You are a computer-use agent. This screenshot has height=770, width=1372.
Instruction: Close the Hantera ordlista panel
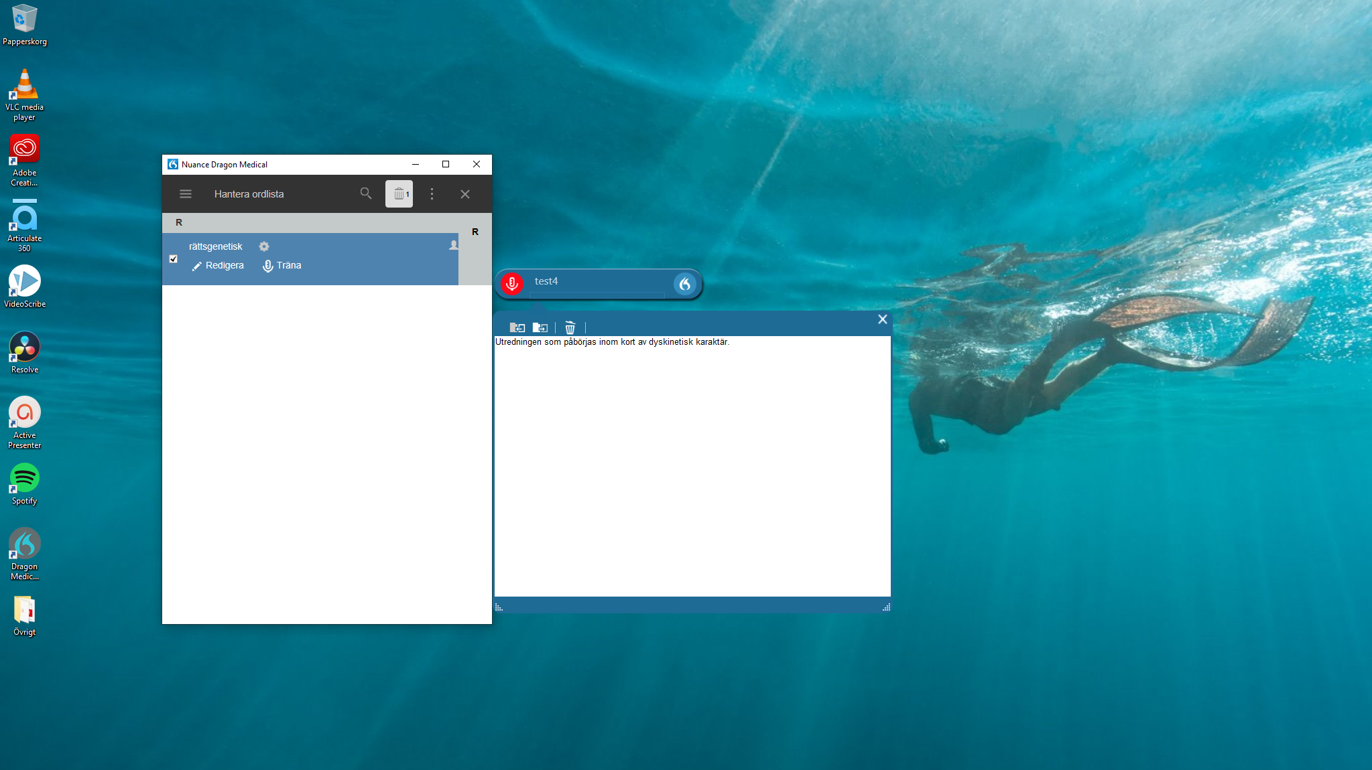point(464,194)
